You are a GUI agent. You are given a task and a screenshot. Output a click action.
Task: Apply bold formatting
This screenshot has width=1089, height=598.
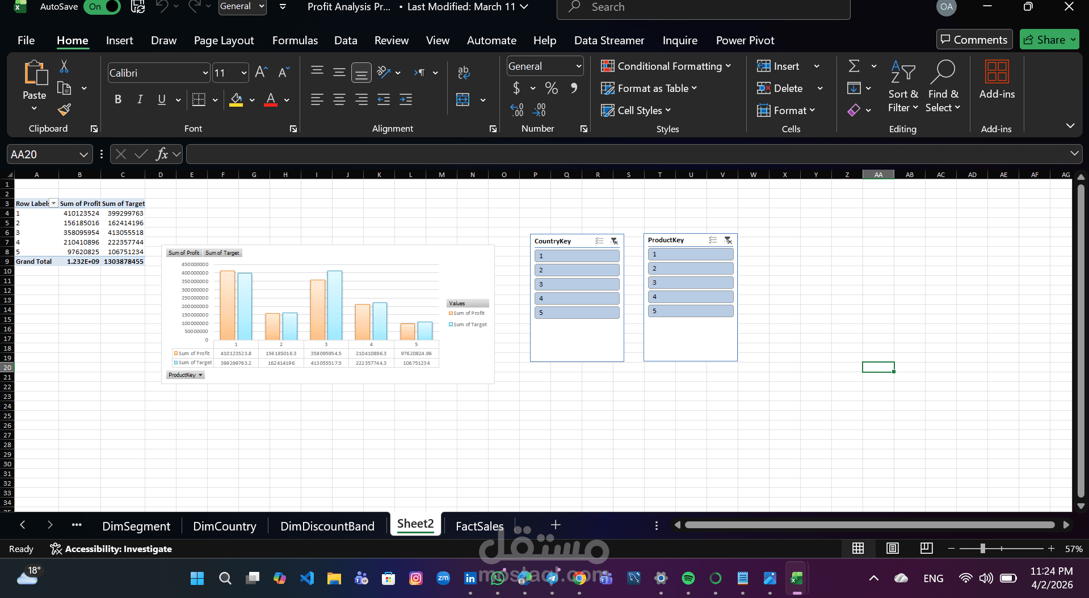[x=117, y=99]
